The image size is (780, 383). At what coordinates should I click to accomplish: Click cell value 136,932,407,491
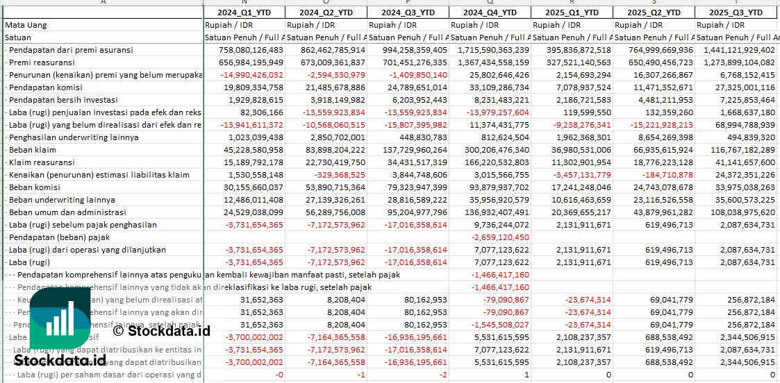click(497, 212)
